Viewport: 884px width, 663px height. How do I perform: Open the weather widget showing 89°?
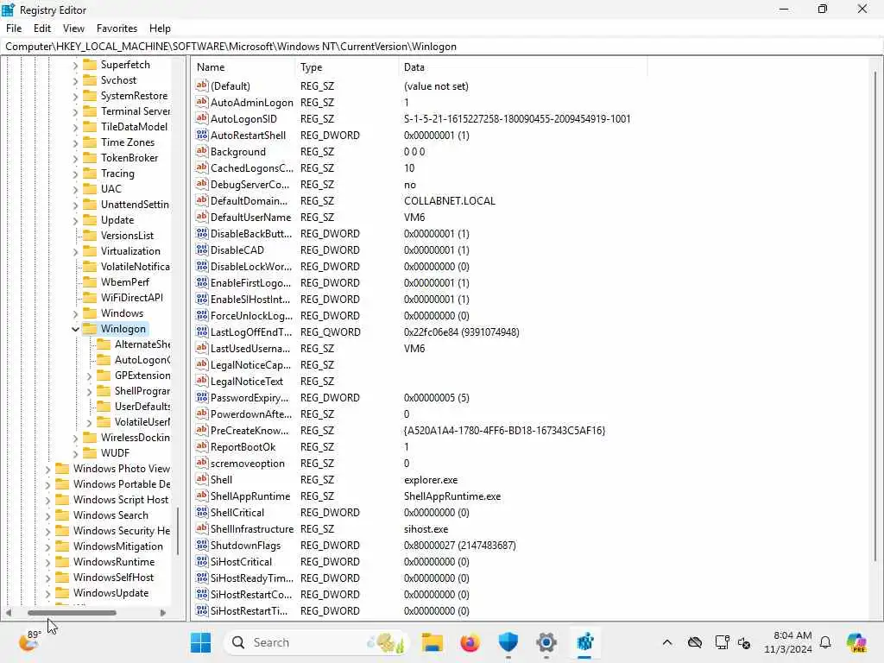click(29, 641)
